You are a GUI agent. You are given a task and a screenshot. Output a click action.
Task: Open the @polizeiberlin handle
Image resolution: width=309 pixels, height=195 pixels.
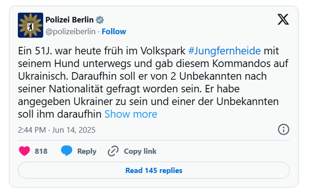click(x=70, y=31)
